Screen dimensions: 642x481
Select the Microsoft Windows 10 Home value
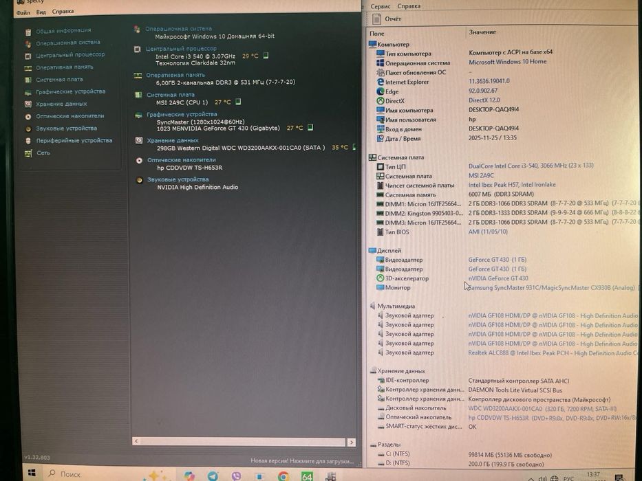tap(507, 62)
